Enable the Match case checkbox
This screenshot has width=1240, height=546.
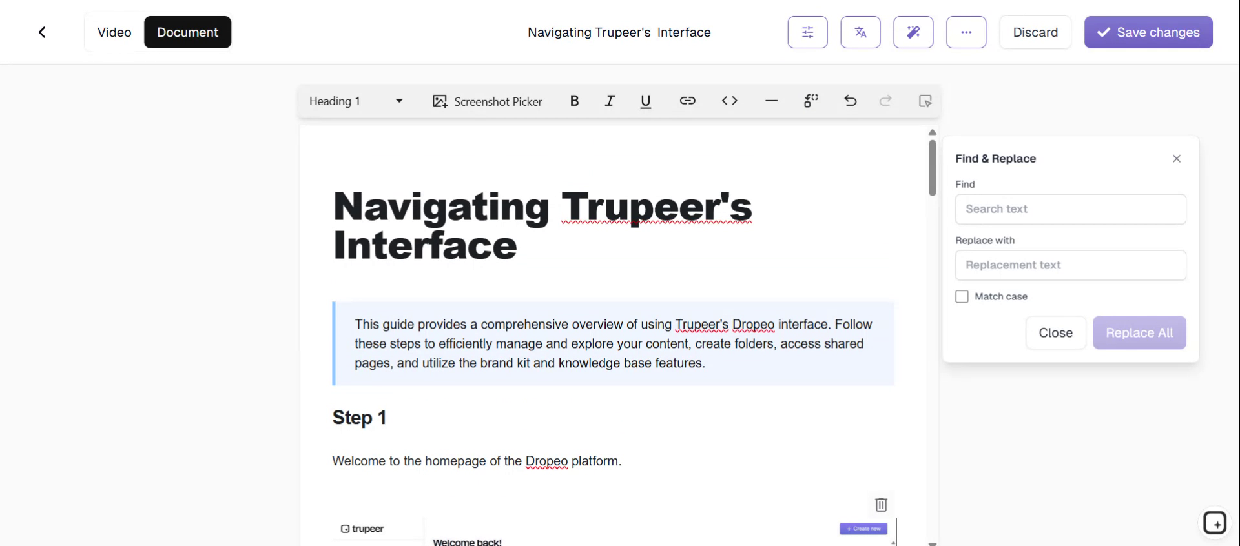[962, 296]
